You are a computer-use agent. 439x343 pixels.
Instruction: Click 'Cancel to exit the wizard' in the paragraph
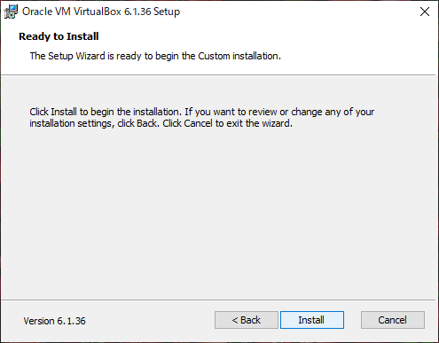pos(238,123)
